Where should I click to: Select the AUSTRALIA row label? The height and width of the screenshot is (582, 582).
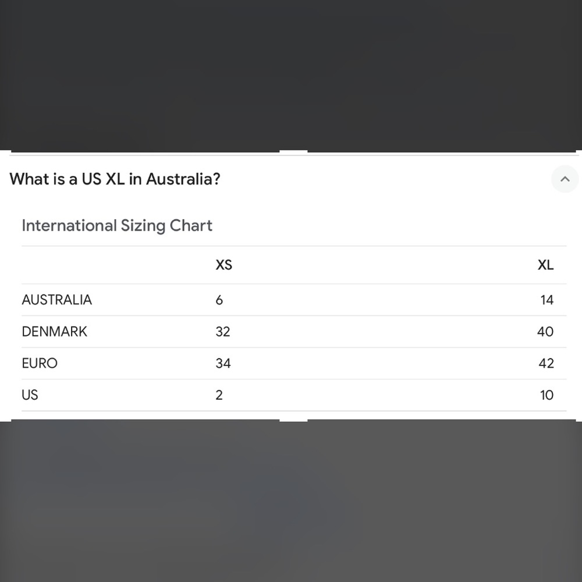[x=57, y=300]
